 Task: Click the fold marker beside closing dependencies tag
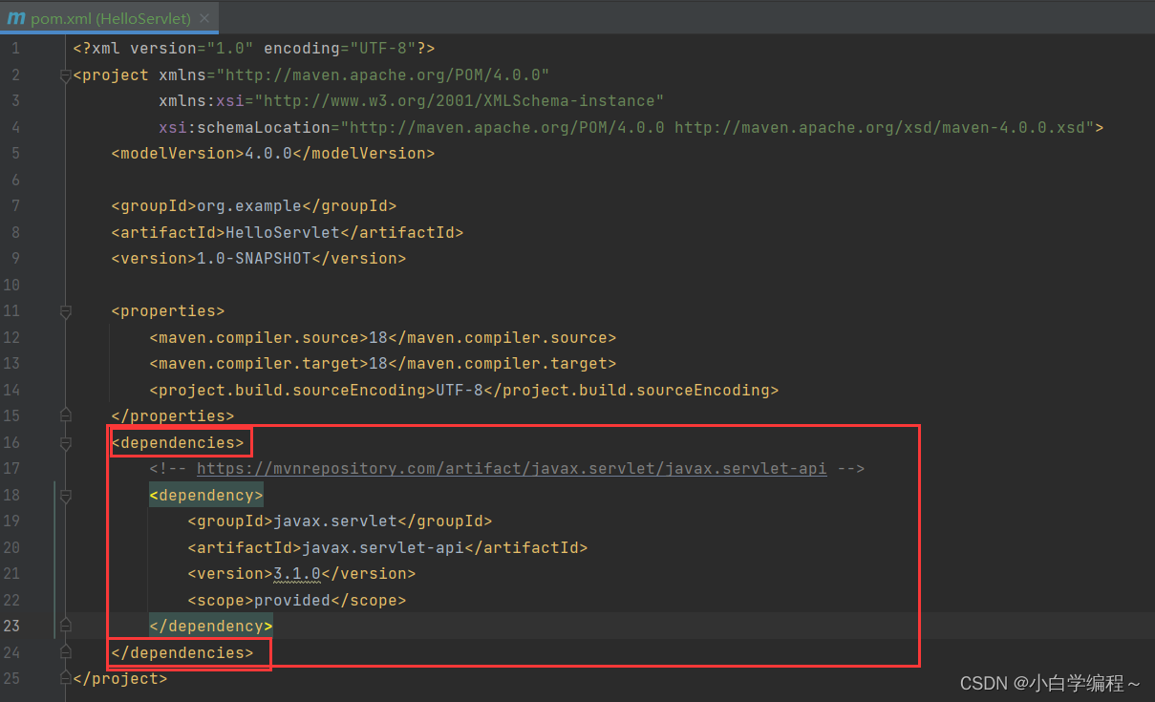click(x=64, y=651)
